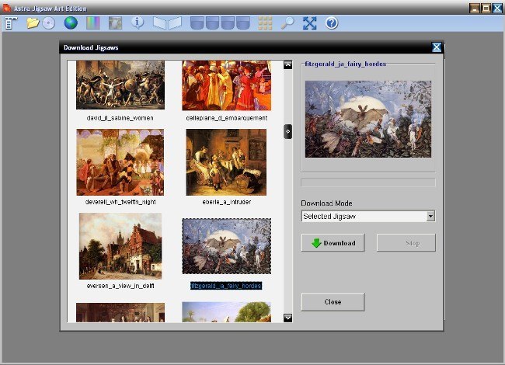Open the Download Mode combo box
The image size is (505, 365).
tap(368, 217)
